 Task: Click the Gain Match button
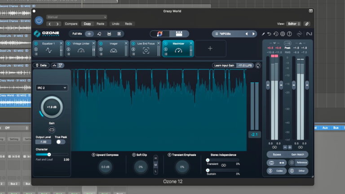point(297,154)
